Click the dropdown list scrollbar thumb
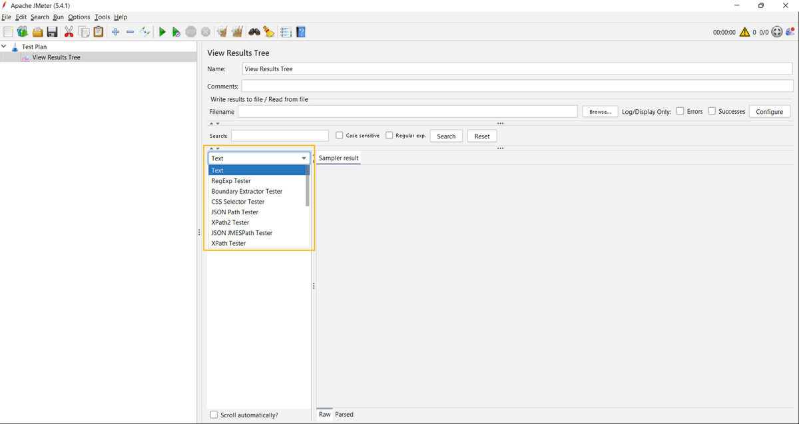This screenshot has height=424, width=799. [x=308, y=186]
